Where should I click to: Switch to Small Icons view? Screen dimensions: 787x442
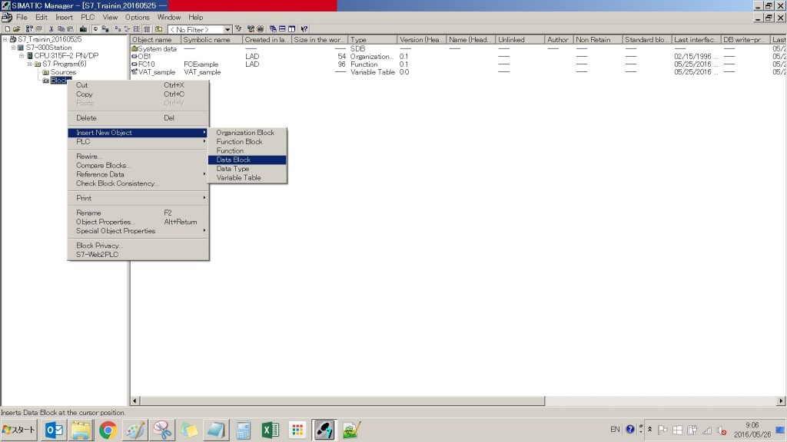tap(128, 29)
